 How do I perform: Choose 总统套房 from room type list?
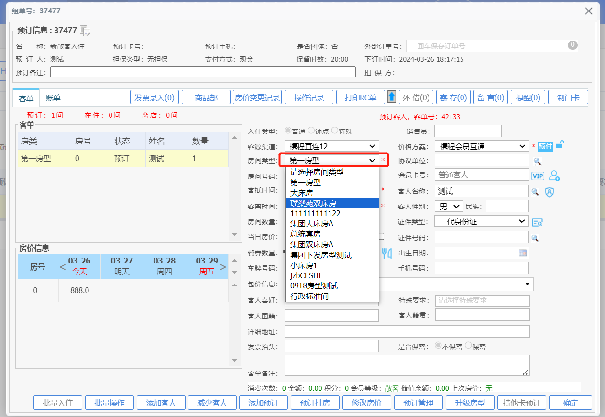click(x=332, y=234)
